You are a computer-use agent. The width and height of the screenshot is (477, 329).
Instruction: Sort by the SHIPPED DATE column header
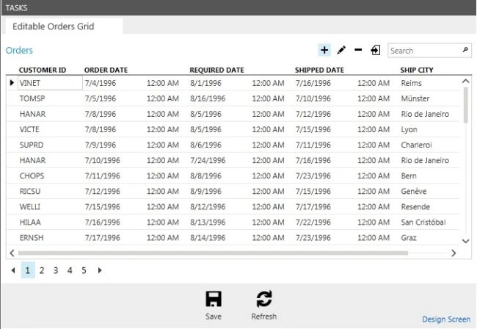(x=319, y=70)
